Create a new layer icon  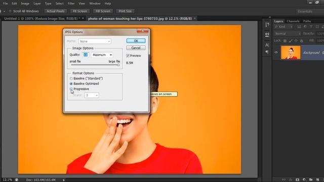click(x=317, y=180)
